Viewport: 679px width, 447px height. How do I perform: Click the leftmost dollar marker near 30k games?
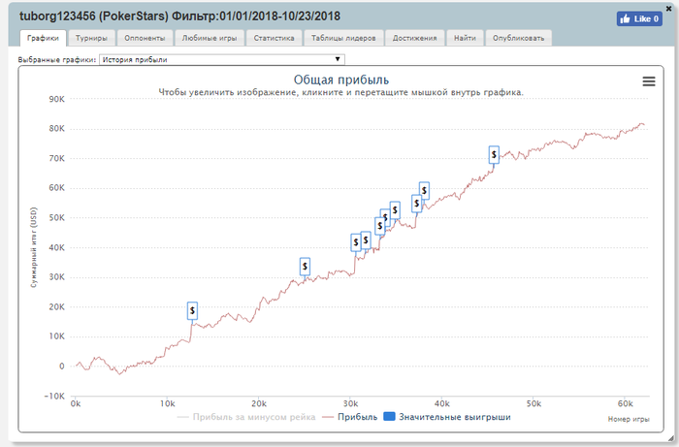(356, 242)
